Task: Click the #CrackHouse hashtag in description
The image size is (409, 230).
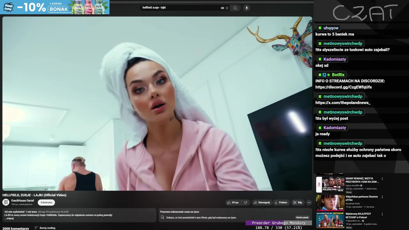Action: click(x=53, y=212)
